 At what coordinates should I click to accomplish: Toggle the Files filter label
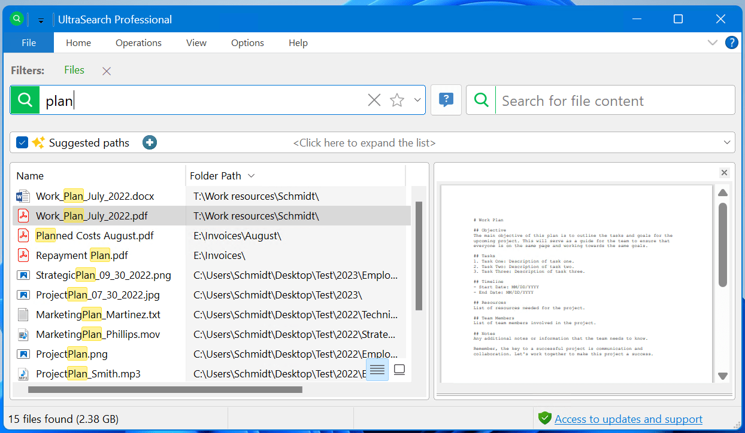(x=74, y=70)
